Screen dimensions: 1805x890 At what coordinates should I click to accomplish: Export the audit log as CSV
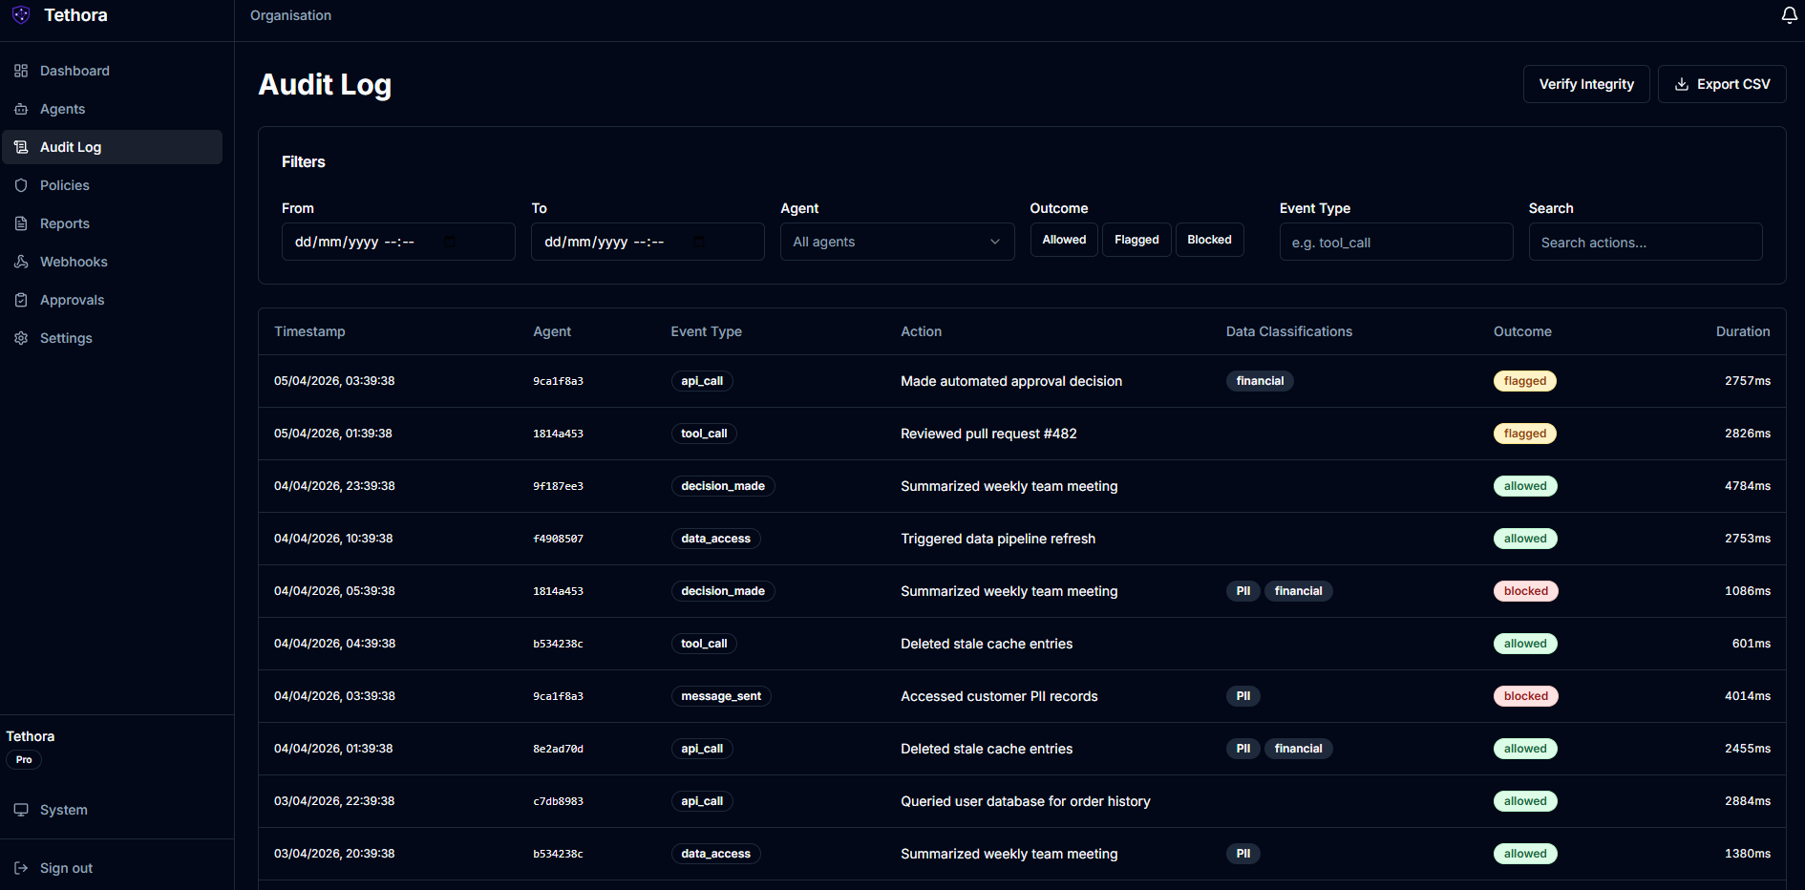(x=1722, y=84)
